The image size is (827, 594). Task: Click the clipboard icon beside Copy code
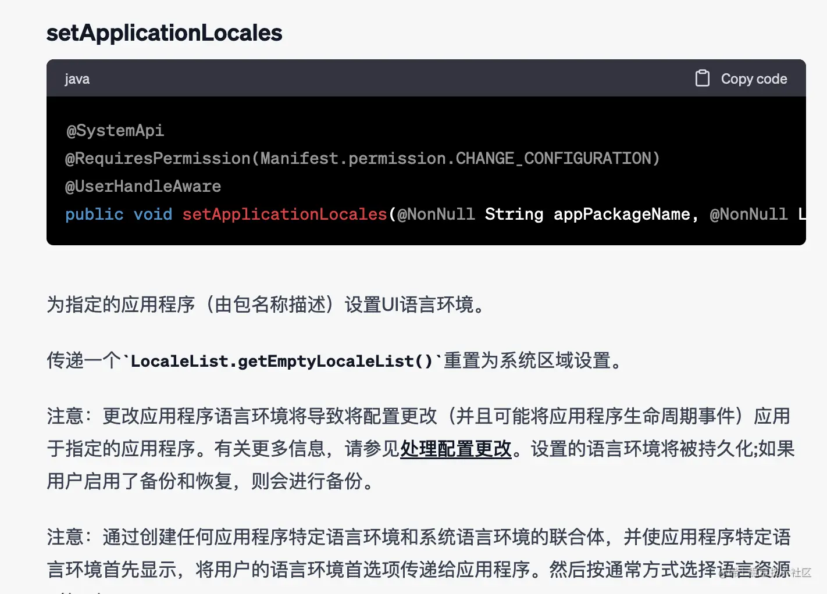[702, 78]
